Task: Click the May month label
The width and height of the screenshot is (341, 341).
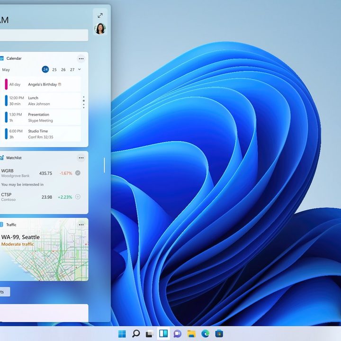Action: click(x=6, y=70)
